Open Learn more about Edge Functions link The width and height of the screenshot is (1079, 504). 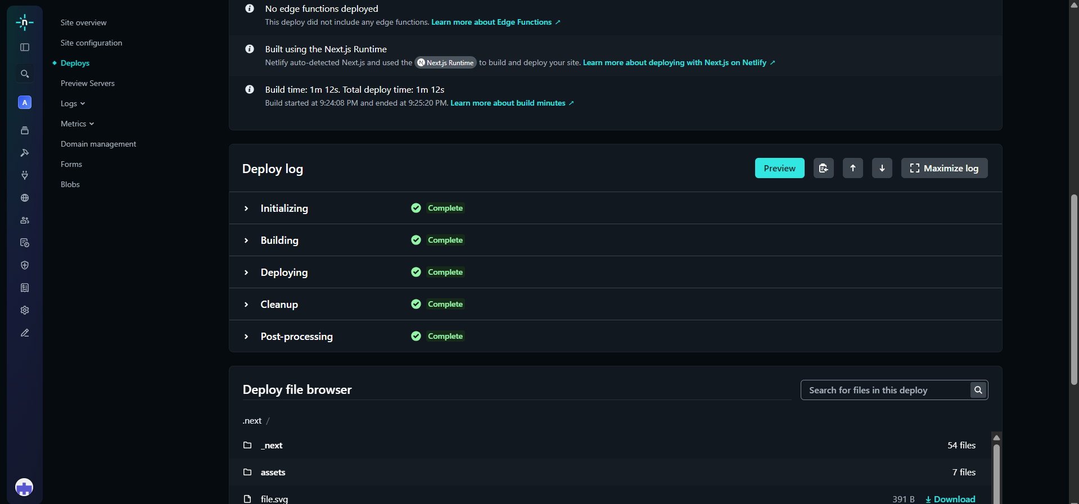coord(495,22)
